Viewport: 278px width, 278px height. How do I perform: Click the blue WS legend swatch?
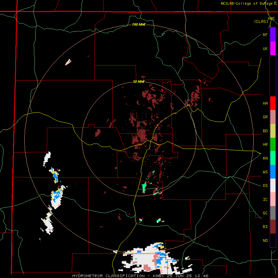273,172
